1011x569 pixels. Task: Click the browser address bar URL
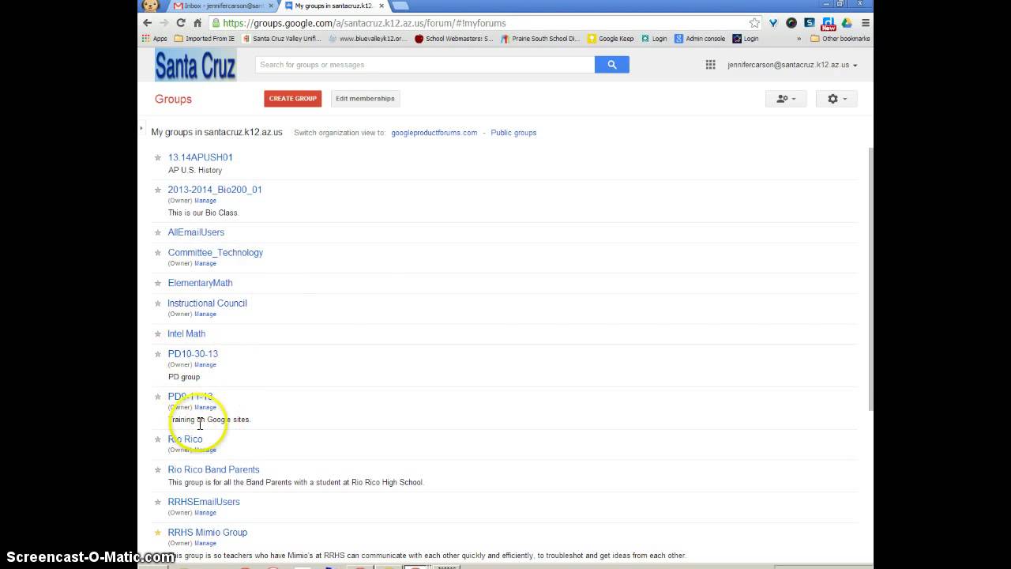[x=364, y=23]
